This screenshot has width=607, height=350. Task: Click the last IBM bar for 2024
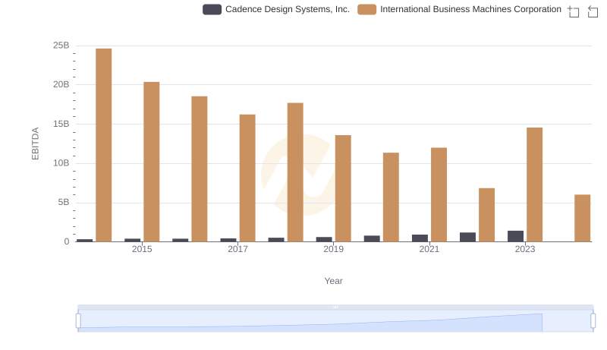tap(583, 219)
